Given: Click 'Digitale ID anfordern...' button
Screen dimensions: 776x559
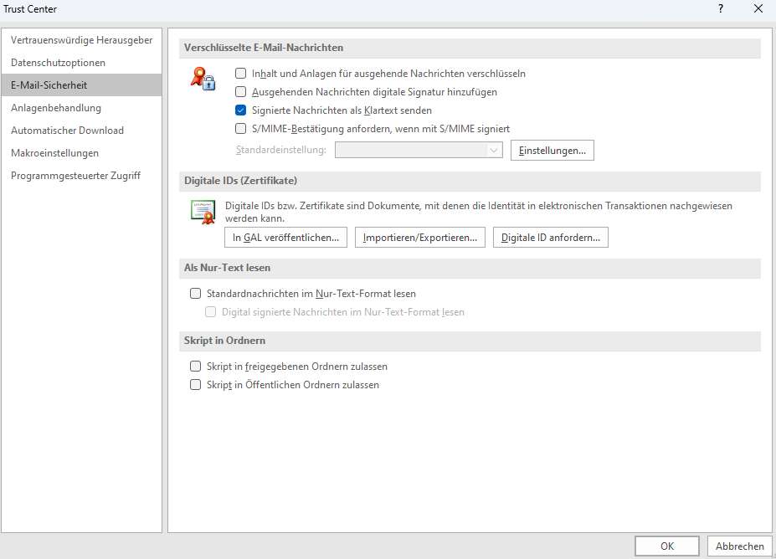Looking at the screenshot, I should [551, 238].
